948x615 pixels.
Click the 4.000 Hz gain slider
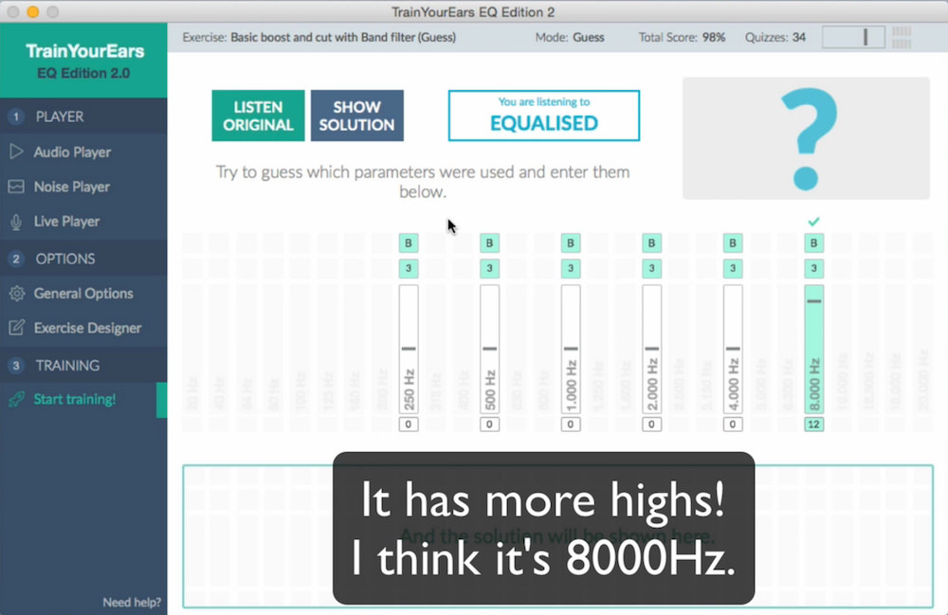pyautogui.click(x=732, y=349)
